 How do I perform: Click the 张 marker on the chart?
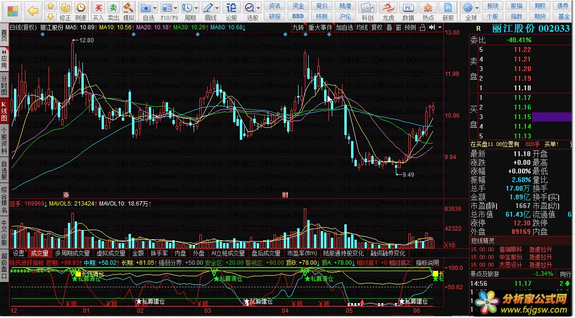66,195
